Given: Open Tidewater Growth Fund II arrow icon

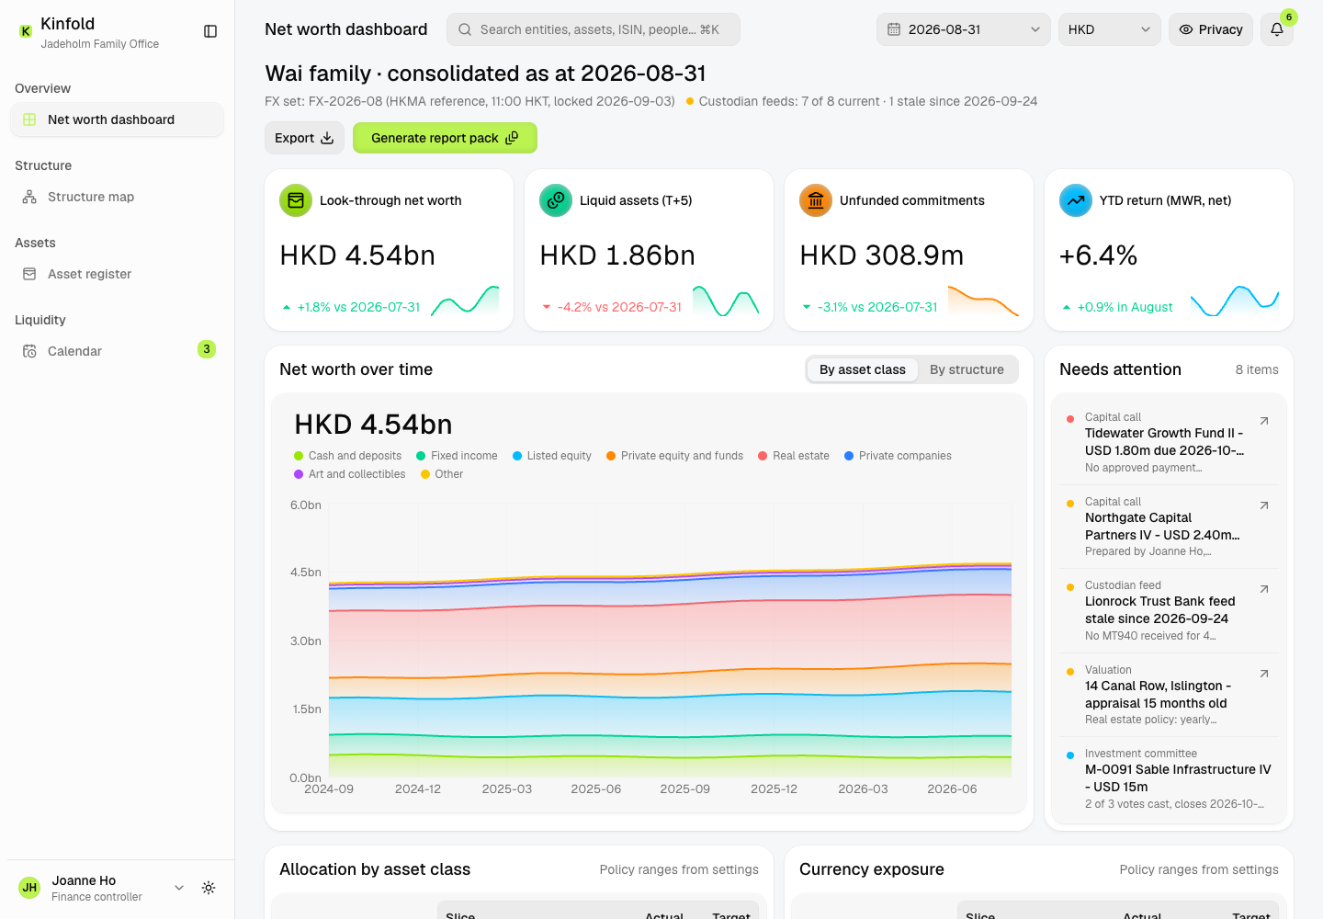Looking at the screenshot, I should 1264,421.
